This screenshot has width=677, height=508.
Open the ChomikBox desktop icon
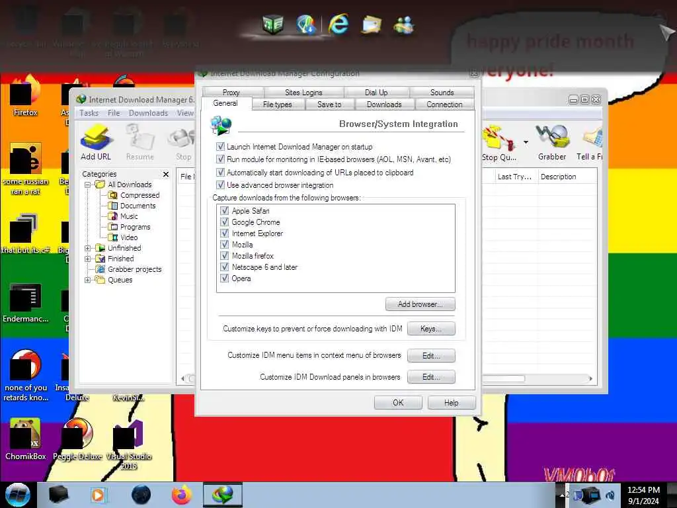26,439
